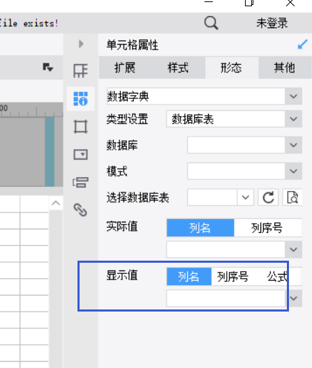
Task: Select 列序号 for 实际值
Action: pos(268,228)
